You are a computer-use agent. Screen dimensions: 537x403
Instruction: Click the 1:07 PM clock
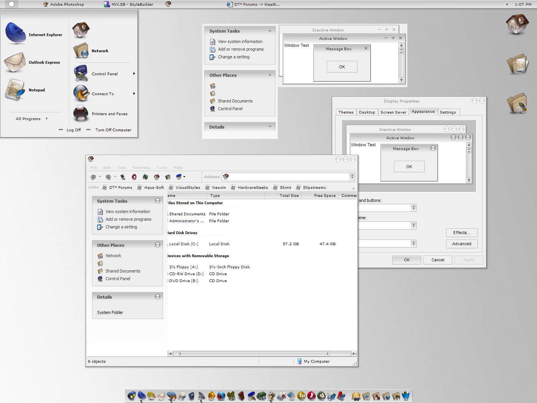(523, 4)
